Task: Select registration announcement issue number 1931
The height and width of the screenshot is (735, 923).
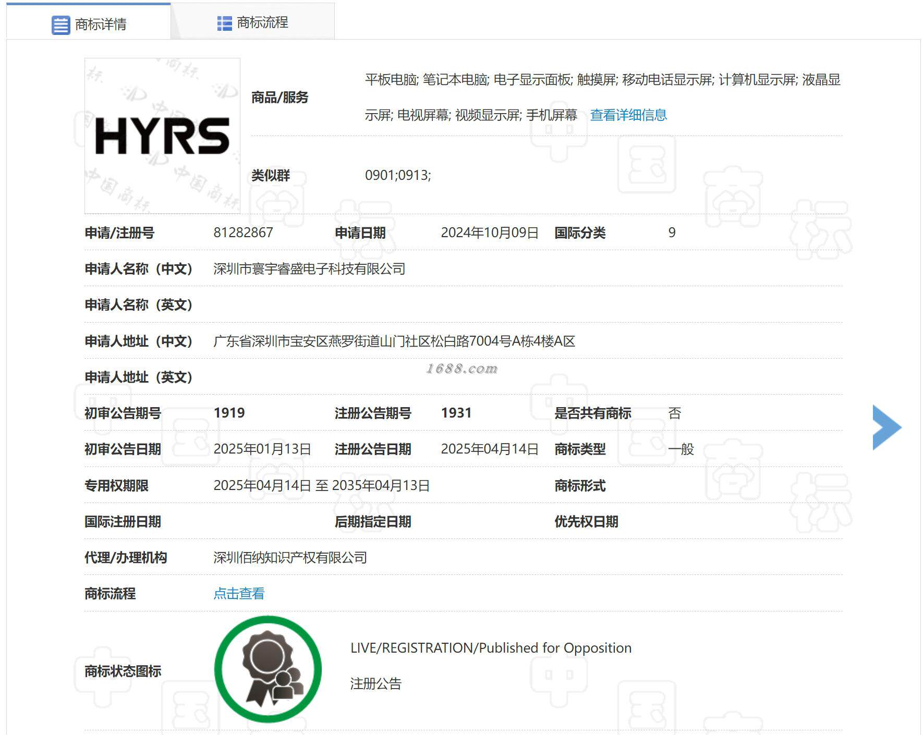Action: (x=456, y=413)
